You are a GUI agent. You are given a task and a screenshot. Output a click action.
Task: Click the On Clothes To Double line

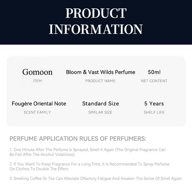pyautogui.click(x=39, y=169)
